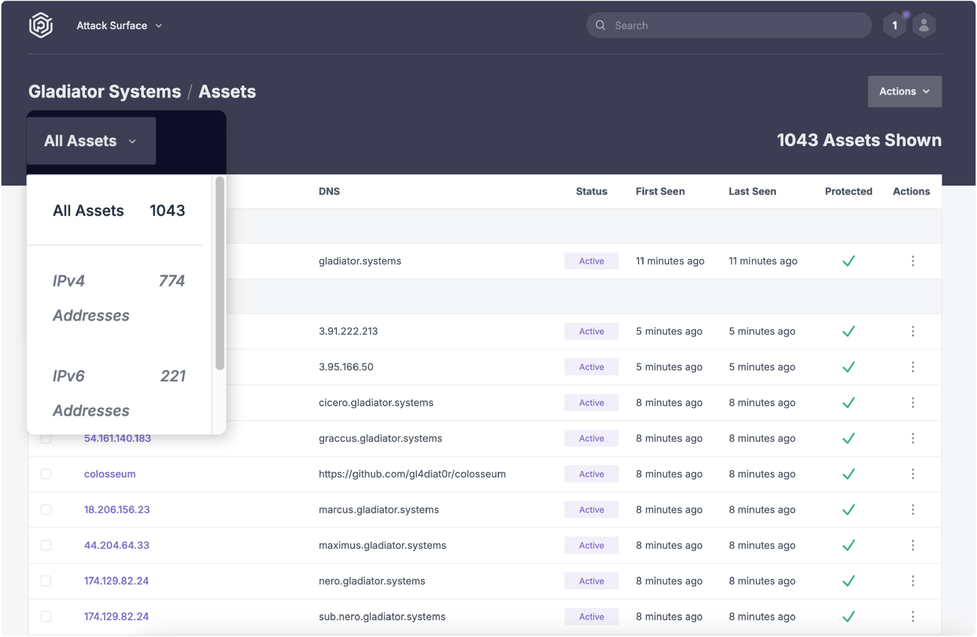Image resolution: width=977 pixels, height=637 pixels.
Task: Click protected checkmark for marcus.gladiator.systems
Action: (849, 509)
